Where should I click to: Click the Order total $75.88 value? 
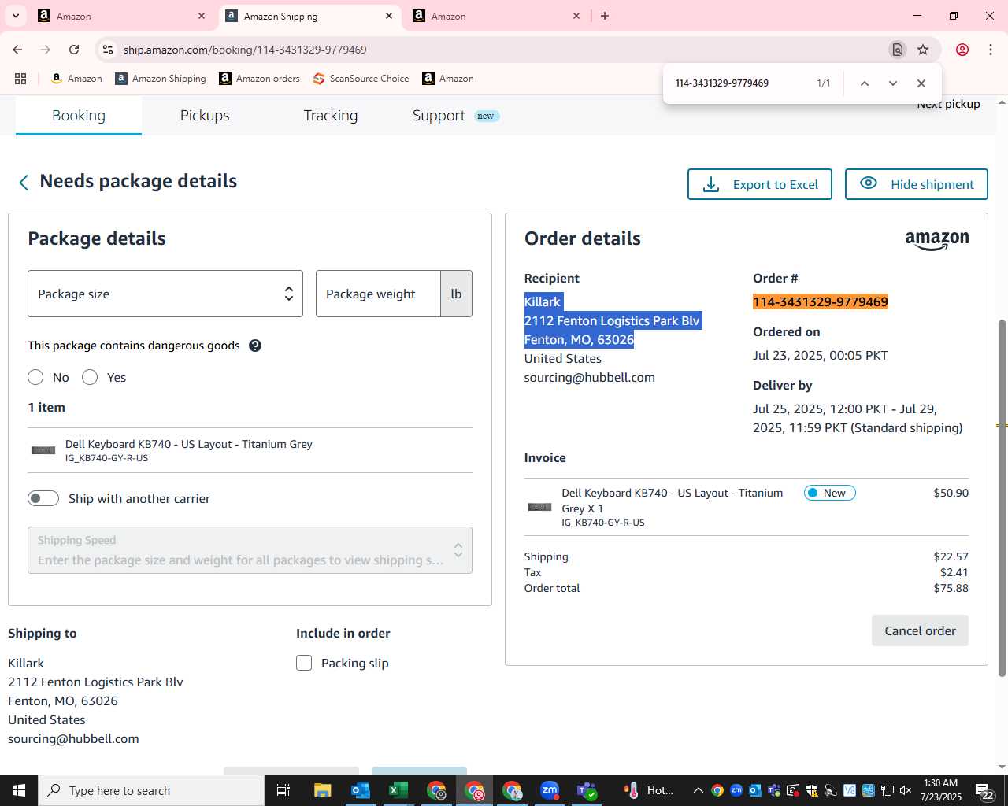pyautogui.click(x=951, y=588)
